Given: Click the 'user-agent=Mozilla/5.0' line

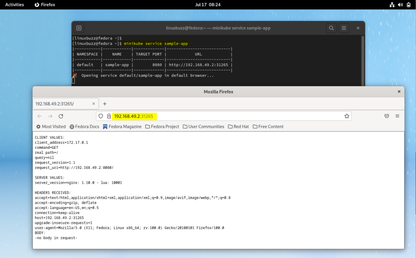Looking at the screenshot, I should [130, 228].
